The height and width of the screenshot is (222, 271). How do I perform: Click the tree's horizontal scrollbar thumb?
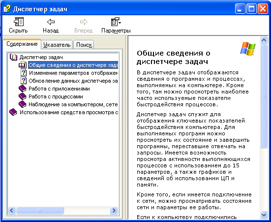click(x=40, y=210)
